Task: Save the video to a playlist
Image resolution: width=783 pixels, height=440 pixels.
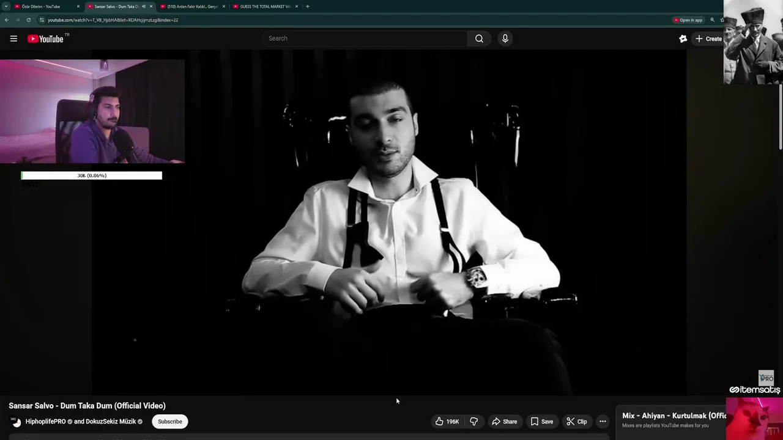Action: (x=542, y=422)
